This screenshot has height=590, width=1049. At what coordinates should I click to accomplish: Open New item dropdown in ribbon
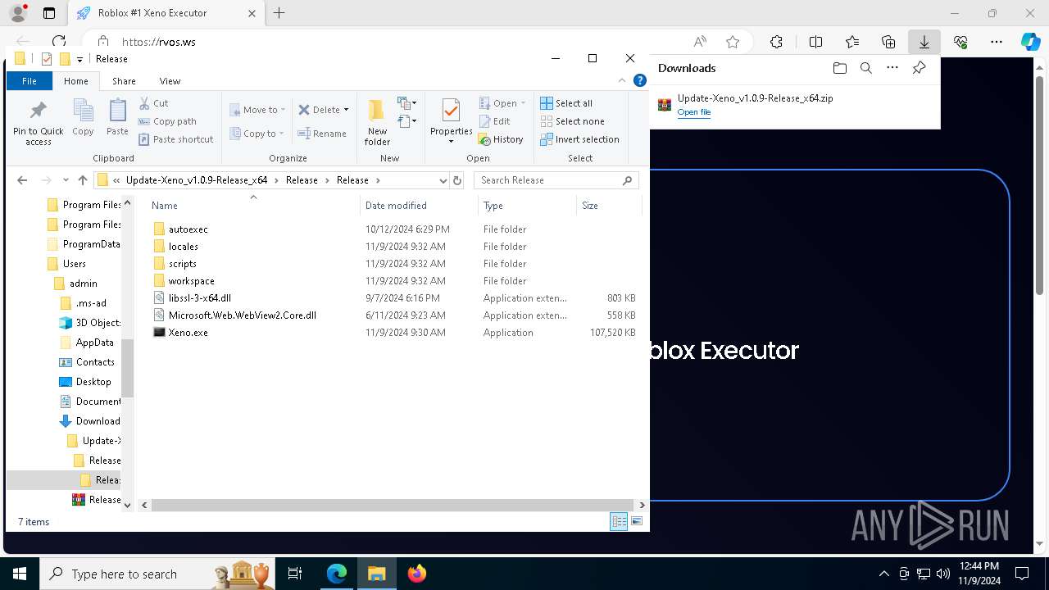point(407,103)
